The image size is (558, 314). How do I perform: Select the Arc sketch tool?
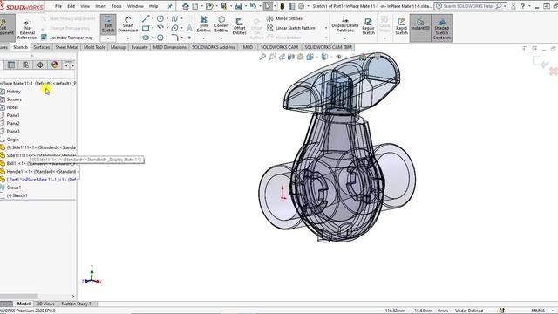[160, 28]
